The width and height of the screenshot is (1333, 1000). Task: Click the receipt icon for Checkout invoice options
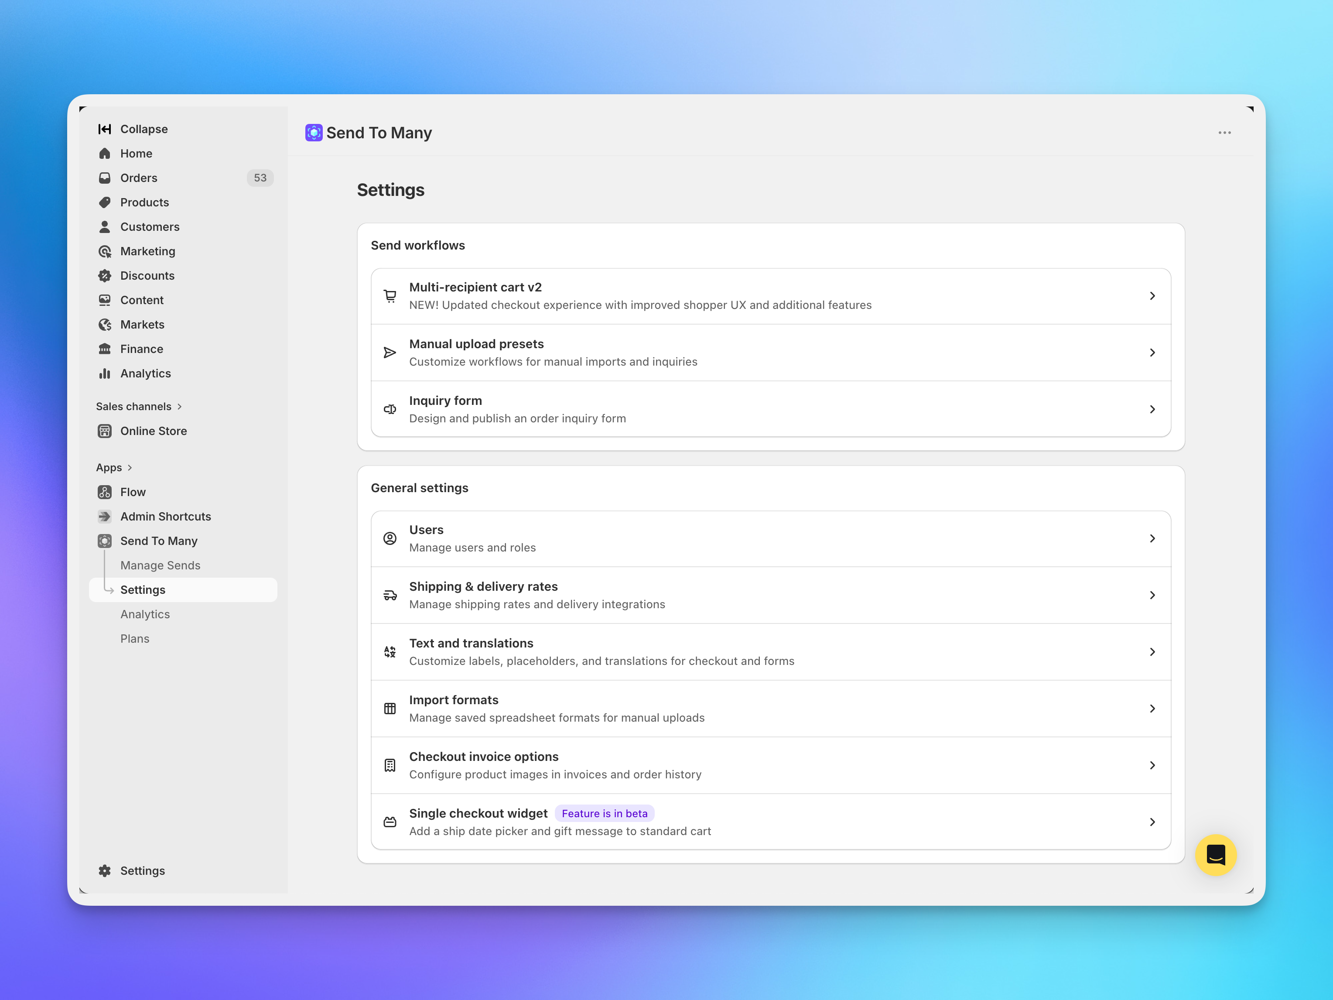coord(390,765)
